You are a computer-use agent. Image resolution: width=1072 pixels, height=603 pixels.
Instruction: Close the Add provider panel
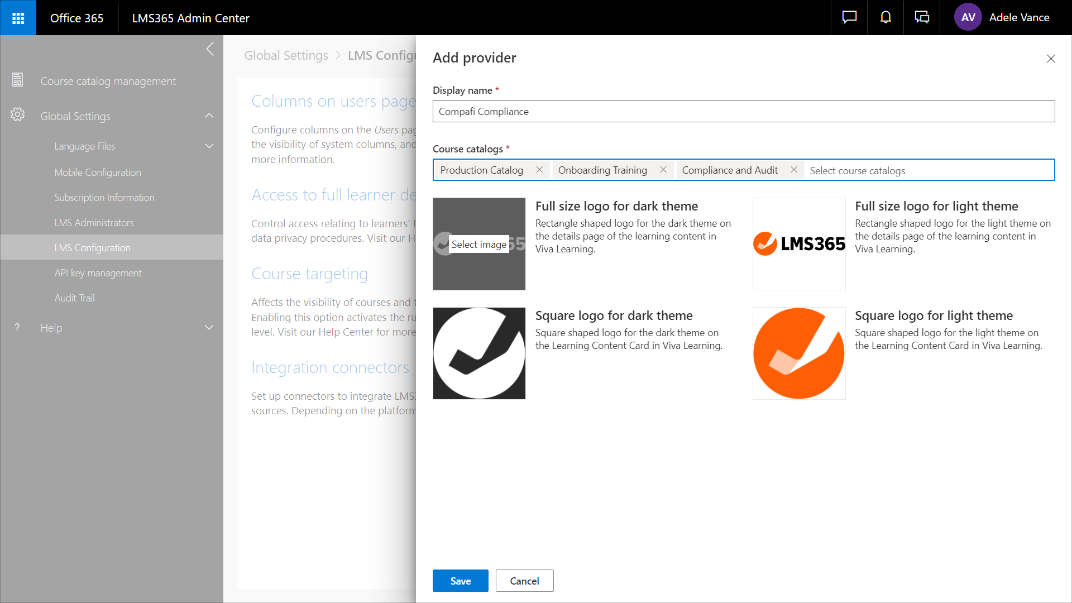pos(1051,59)
